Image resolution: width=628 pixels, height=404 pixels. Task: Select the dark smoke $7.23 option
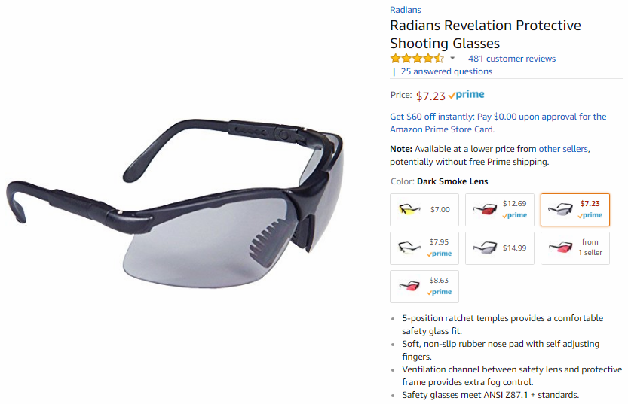(x=574, y=210)
